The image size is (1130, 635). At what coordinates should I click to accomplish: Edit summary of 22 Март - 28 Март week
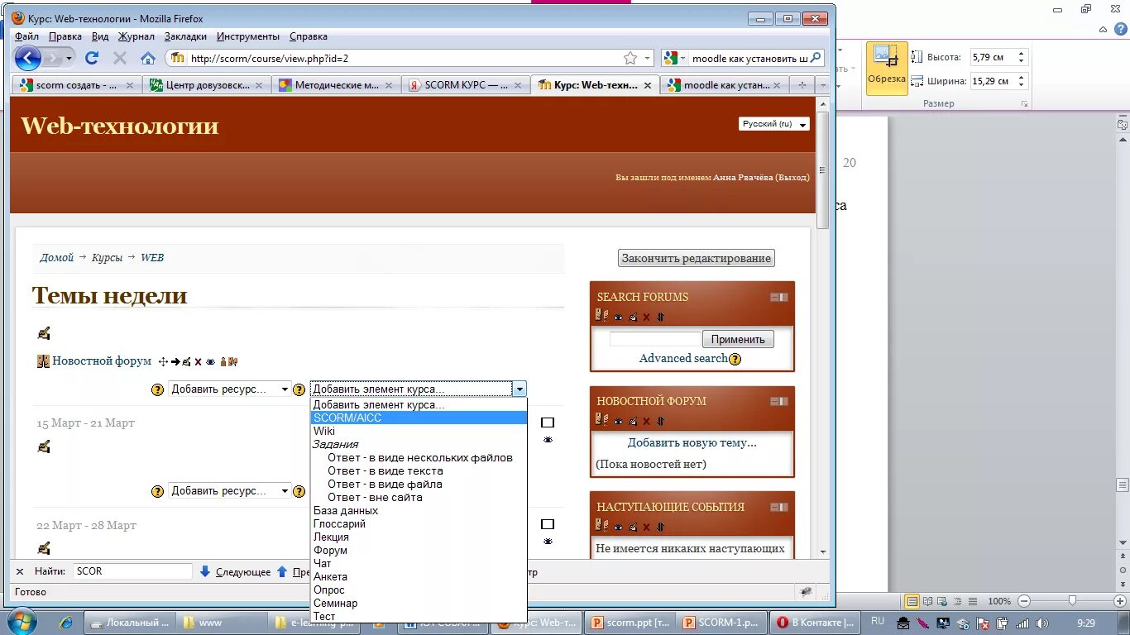pyautogui.click(x=44, y=548)
